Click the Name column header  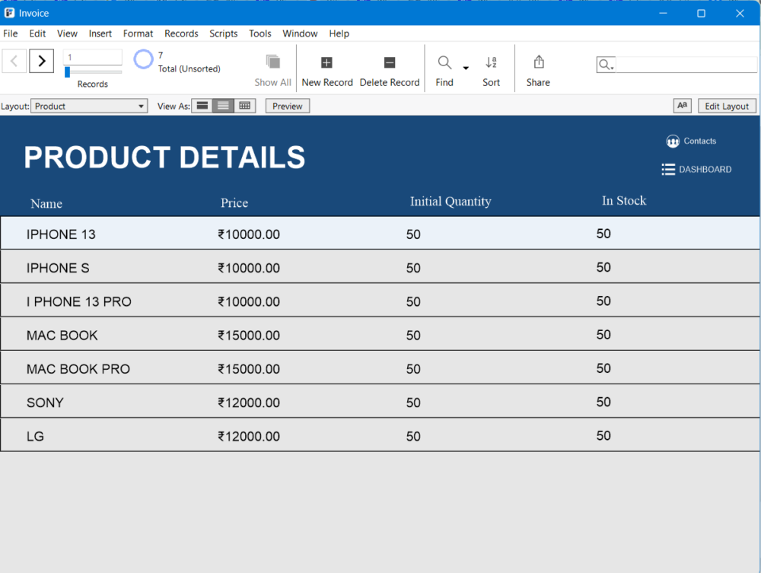pyautogui.click(x=46, y=204)
